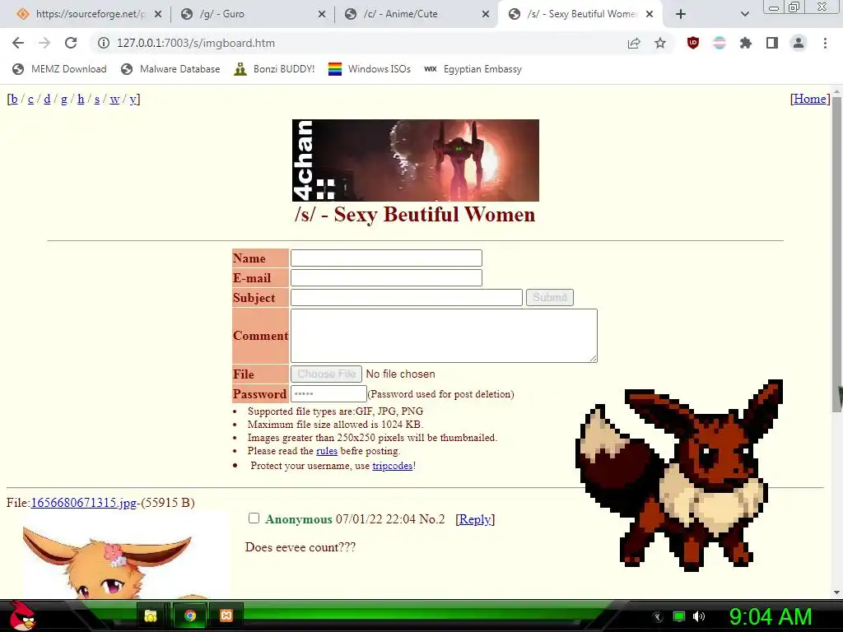The height and width of the screenshot is (632, 843).
Task: Expand hidden tray icons arrow
Action: 658,616
